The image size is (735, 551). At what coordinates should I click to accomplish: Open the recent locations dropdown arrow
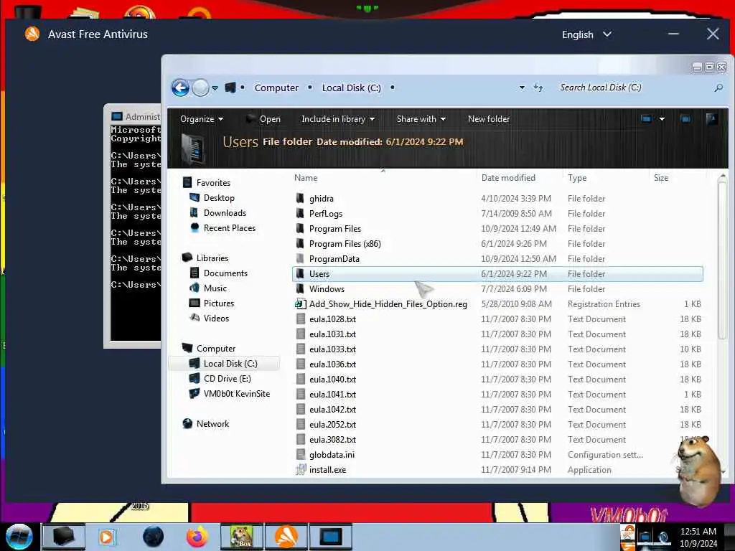coord(215,88)
